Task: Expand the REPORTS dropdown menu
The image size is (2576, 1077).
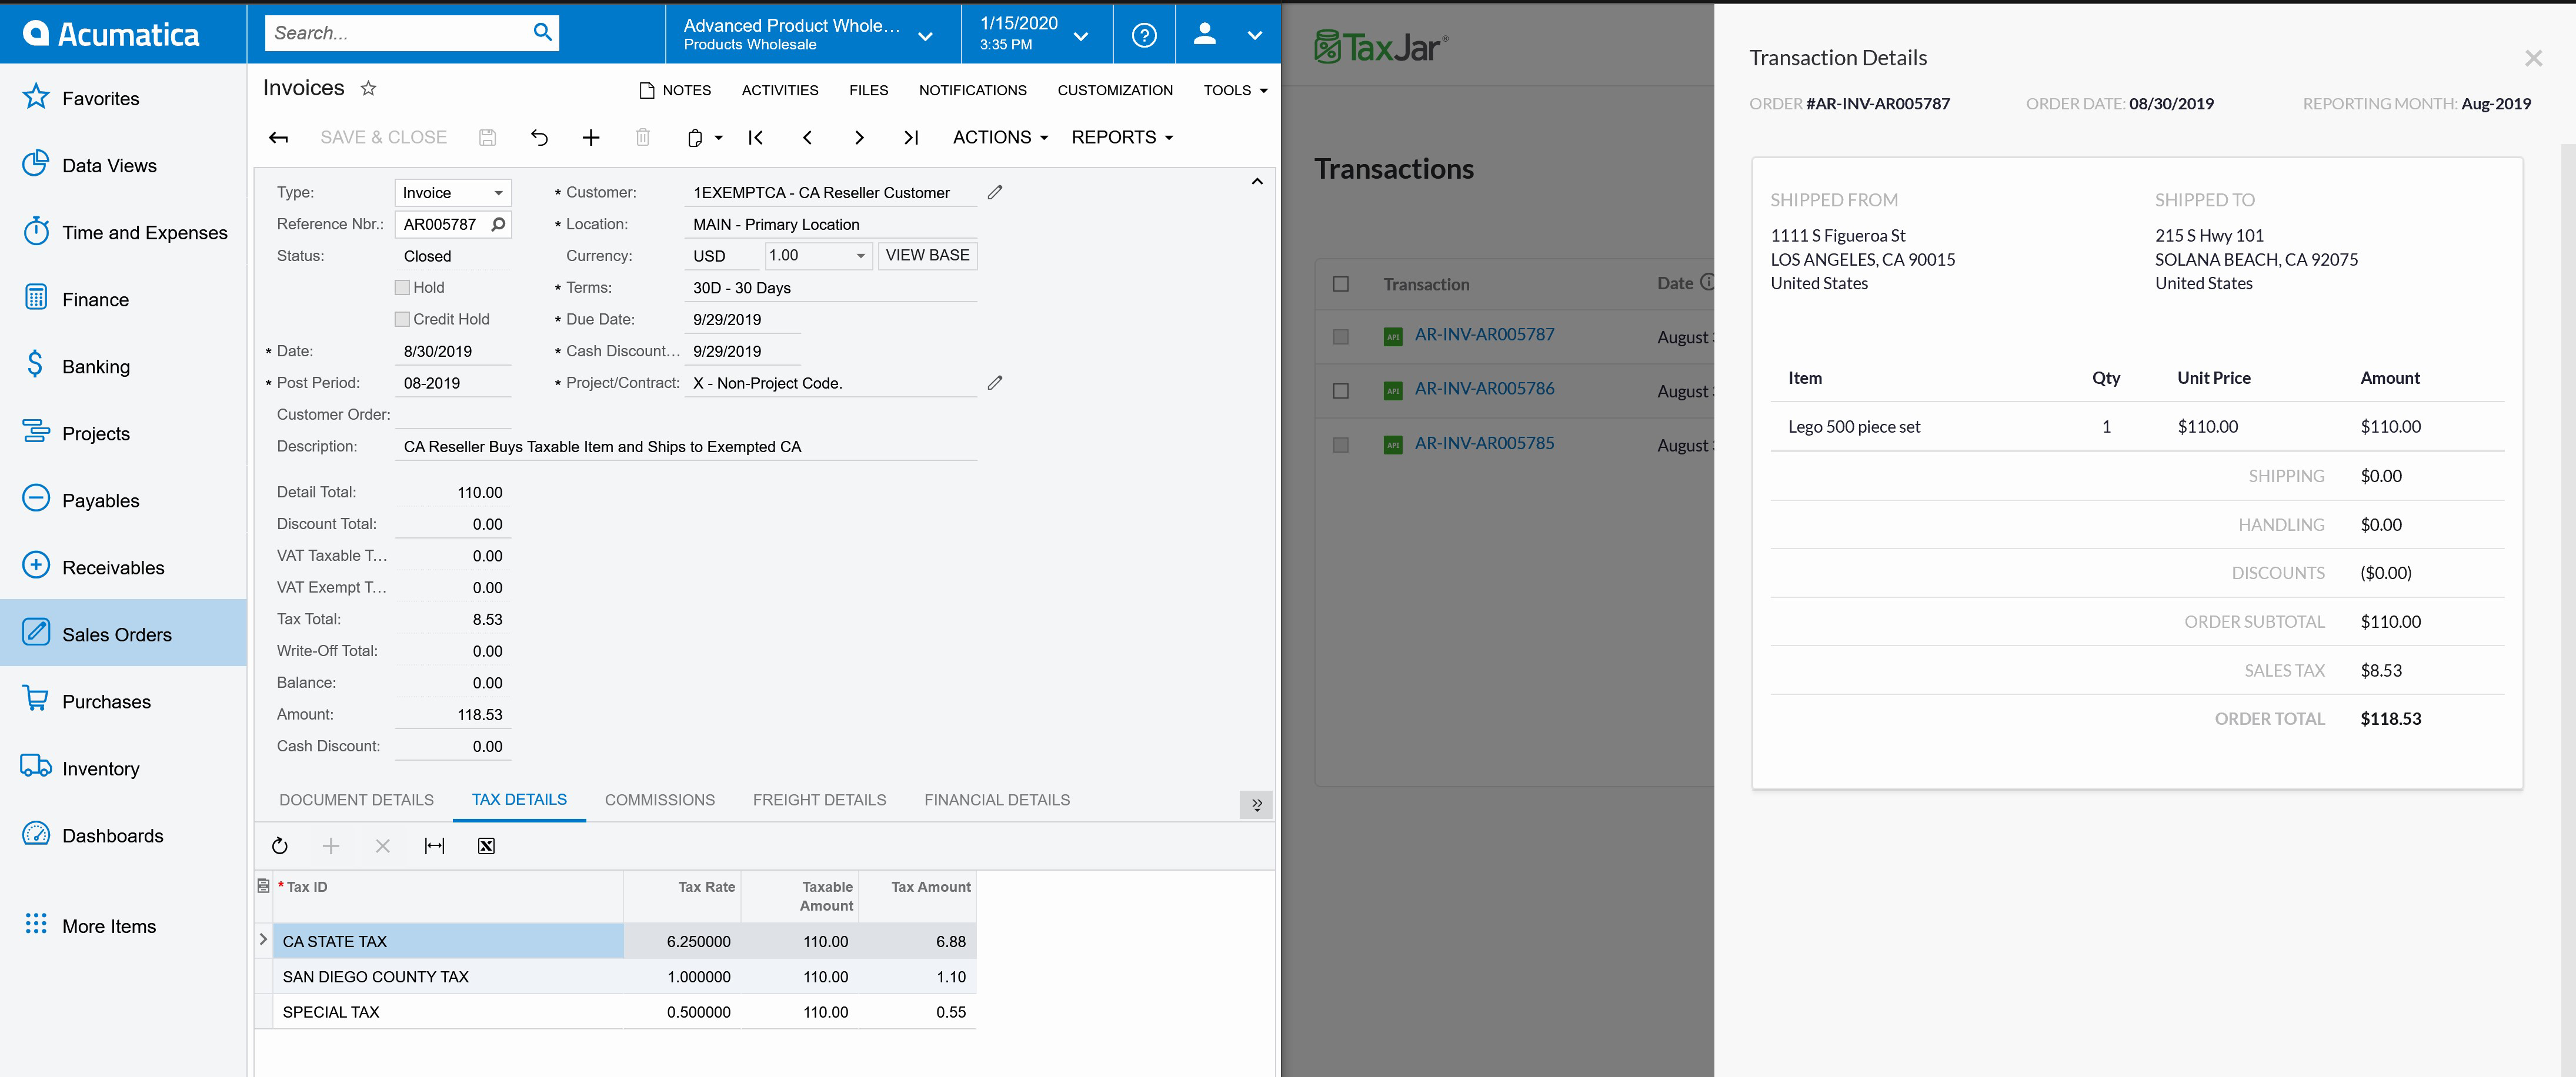Action: (1122, 138)
